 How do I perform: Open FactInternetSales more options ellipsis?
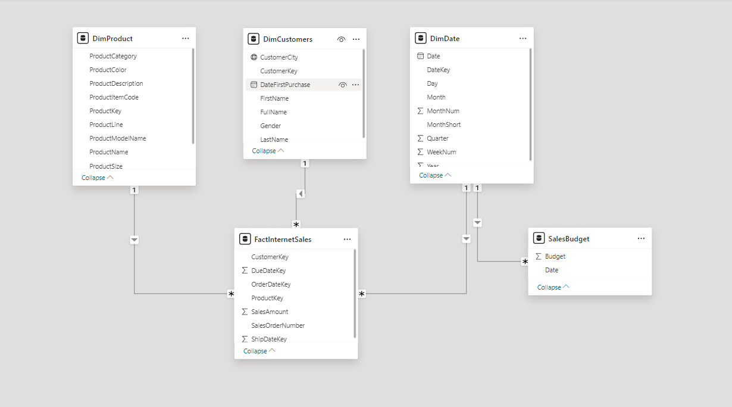pos(347,239)
